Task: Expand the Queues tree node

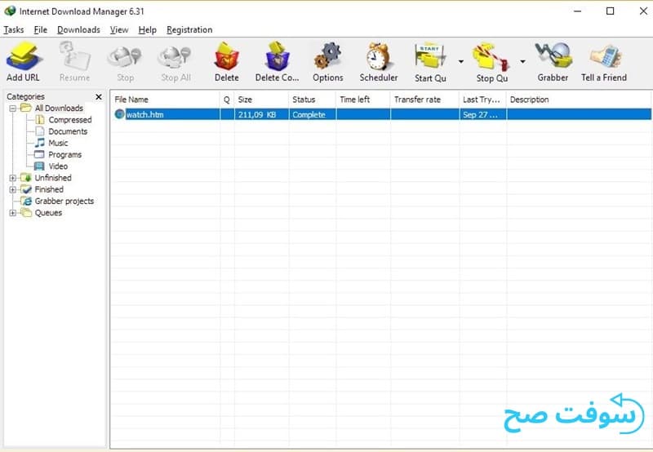Action: coord(12,213)
